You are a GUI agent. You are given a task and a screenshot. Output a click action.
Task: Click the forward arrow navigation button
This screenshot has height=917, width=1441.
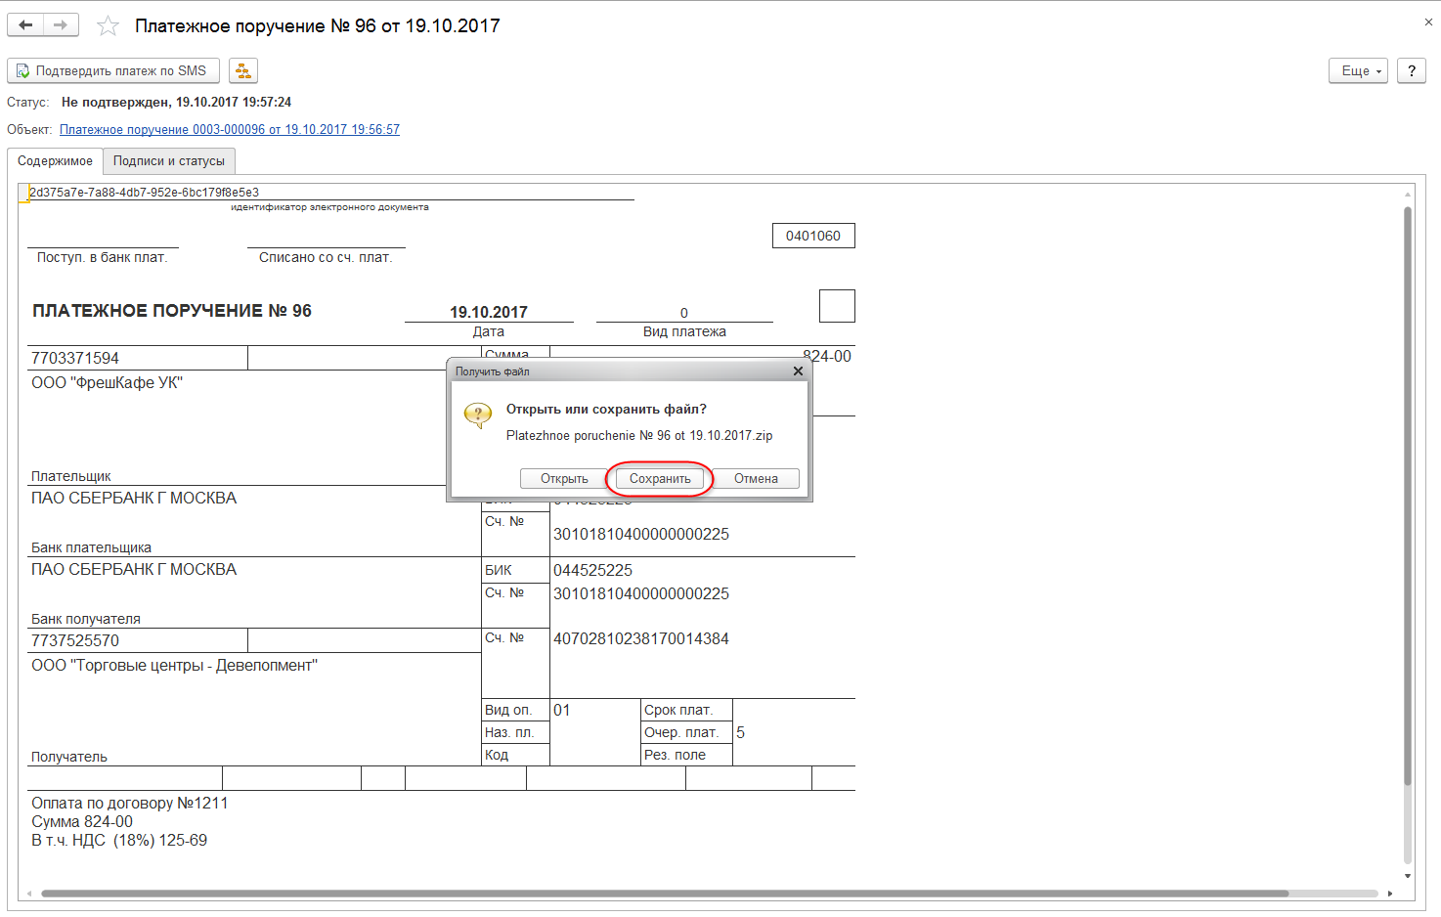pyautogui.click(x=61, y=25)
